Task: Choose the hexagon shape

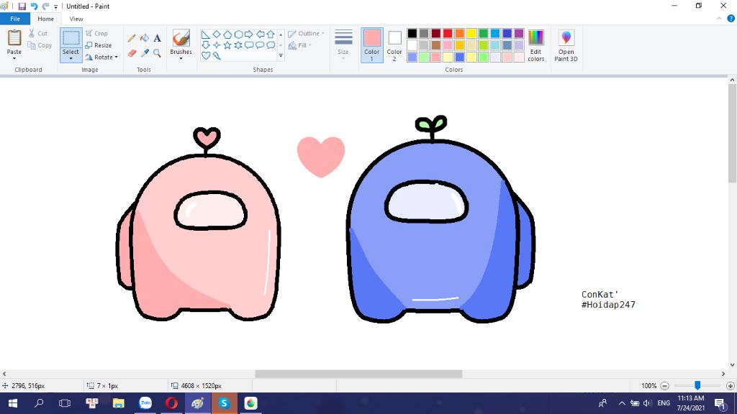Action: (x=238, y=34)
